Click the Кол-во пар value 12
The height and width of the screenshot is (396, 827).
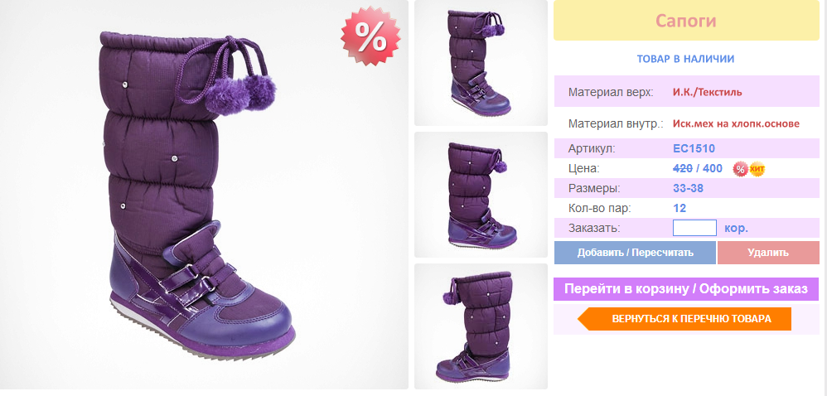coord(679,208)
